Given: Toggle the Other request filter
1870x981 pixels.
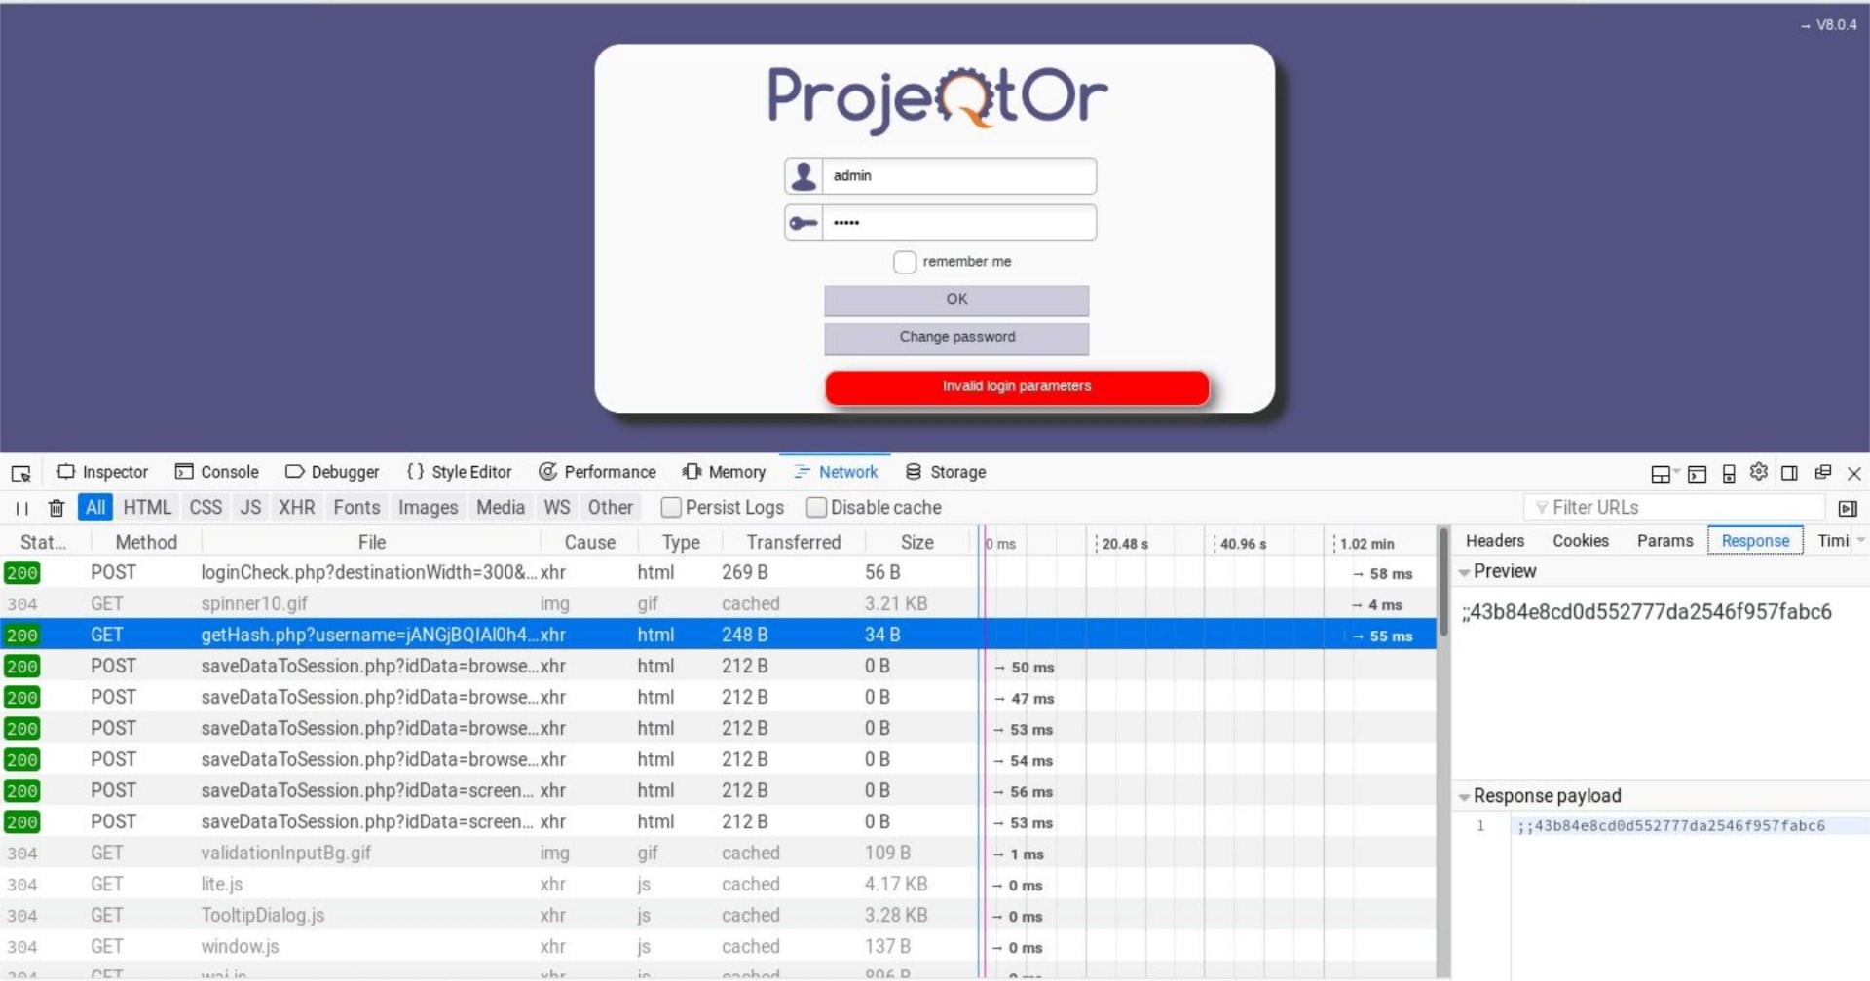Looking at the screenshot, I should click(611, 507).
